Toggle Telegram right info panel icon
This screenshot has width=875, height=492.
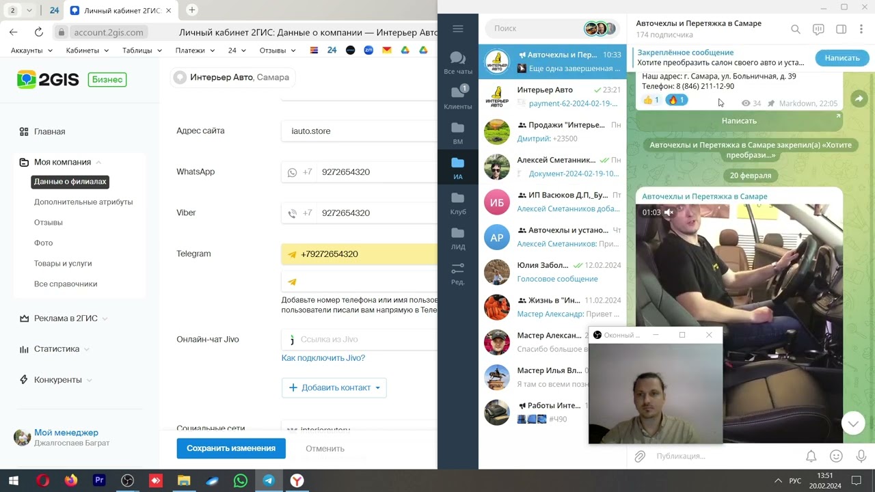[x=841, y=29]
